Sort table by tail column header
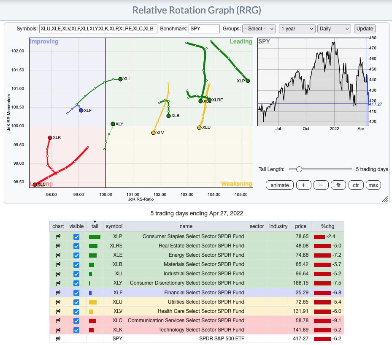The width and height of the screenshot is (392, 345). (x=95, y=226)
